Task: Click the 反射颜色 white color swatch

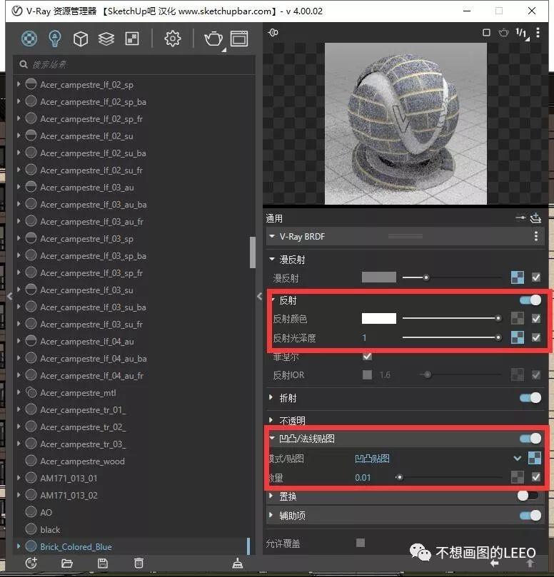Action: (378, 318)
